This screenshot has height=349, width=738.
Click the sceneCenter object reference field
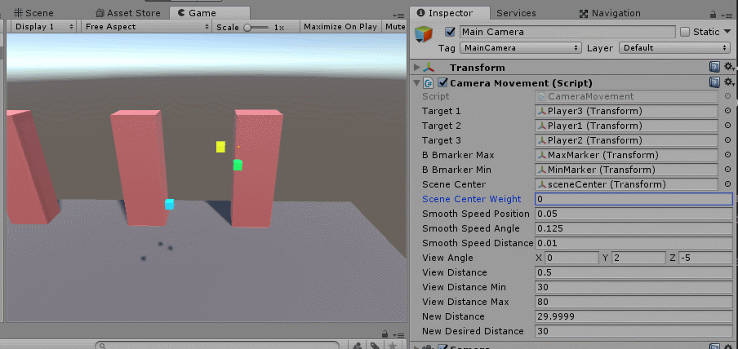[626, 184]
